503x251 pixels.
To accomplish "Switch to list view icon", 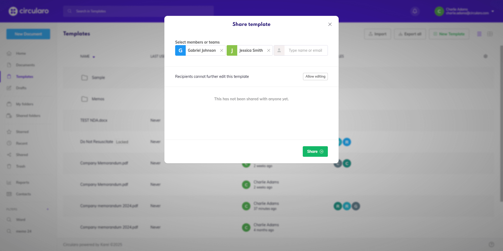I will tap(479, 34).
